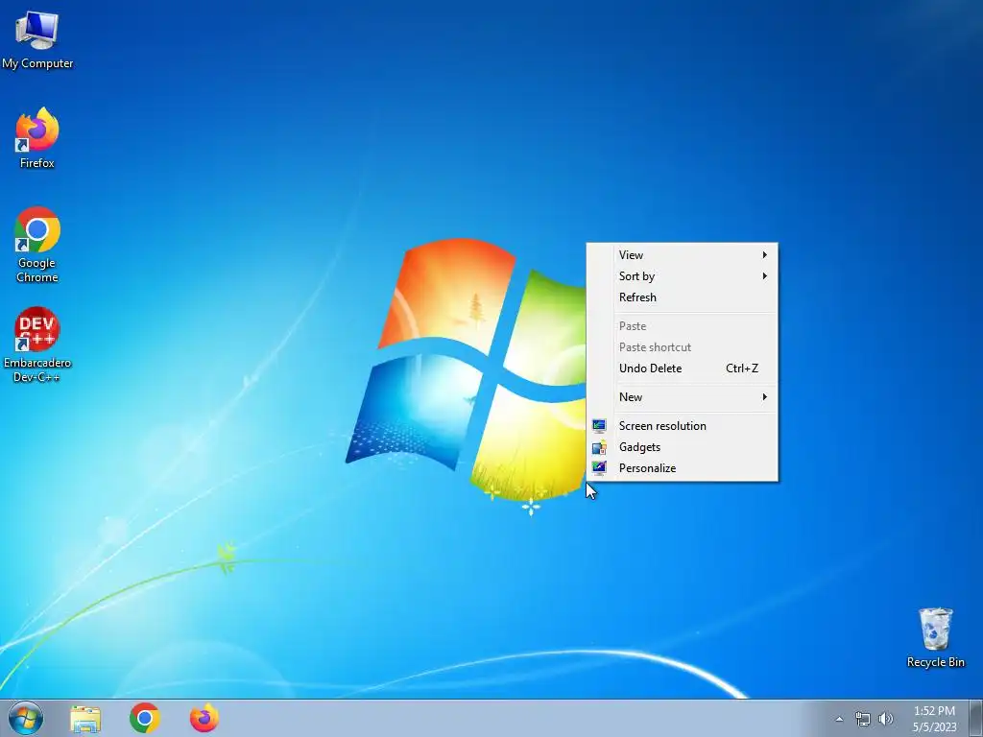Open the Windows Start orb
Viewport: 983px width, 737px height.
pos(26,718)
